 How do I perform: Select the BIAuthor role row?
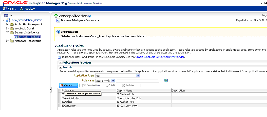(x=162, y=102)
